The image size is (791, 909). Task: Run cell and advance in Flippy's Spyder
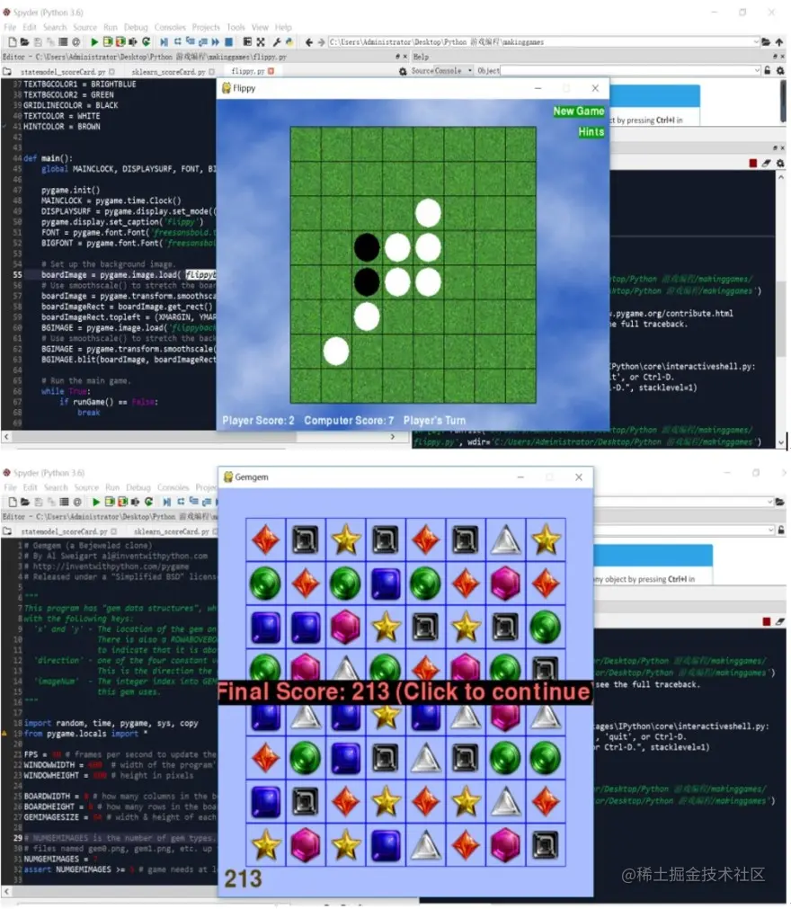click(120, 41)
